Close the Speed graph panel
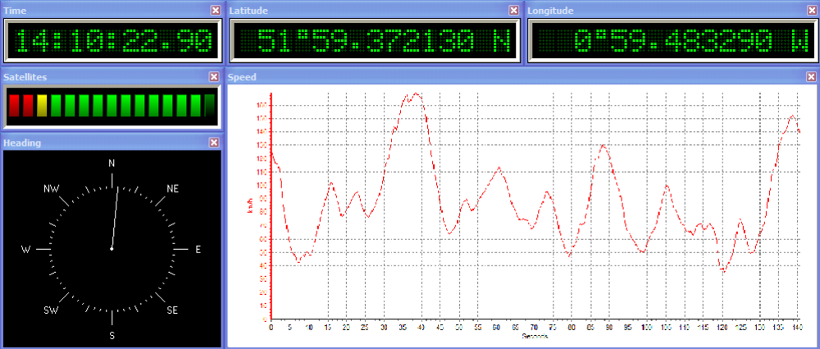This screenshot has height=349, width=820. click(811, 77)
